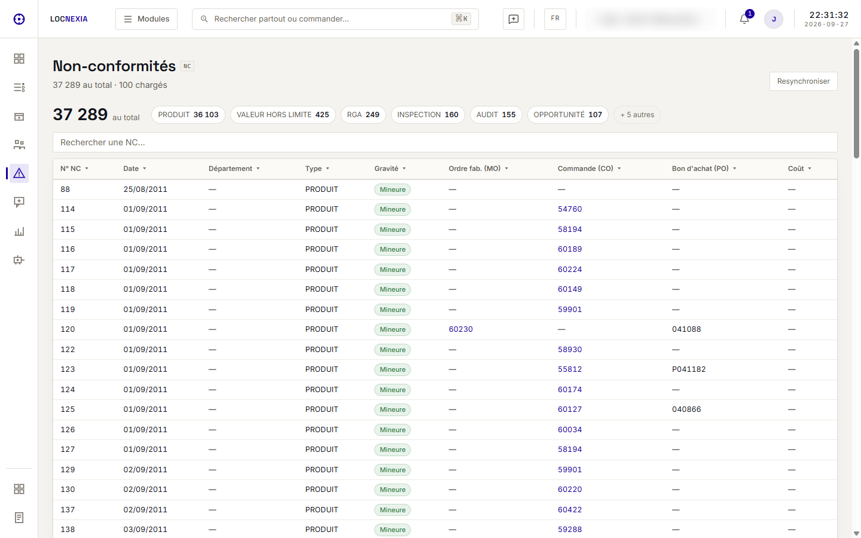Open the bar chart statistics sidebar icon
Screen dimensions: 861x538
point(19,231)
